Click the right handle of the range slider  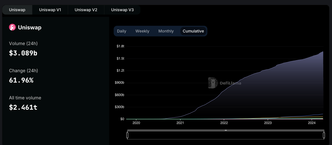tap(324, 135)
